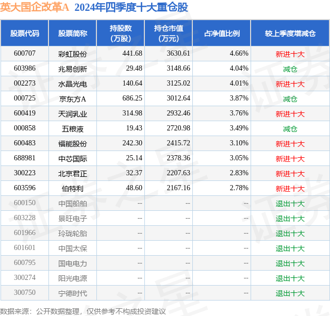This screenshot has height=316, width=330.
Task: Select stock code 600419
Action: [25, 113]
